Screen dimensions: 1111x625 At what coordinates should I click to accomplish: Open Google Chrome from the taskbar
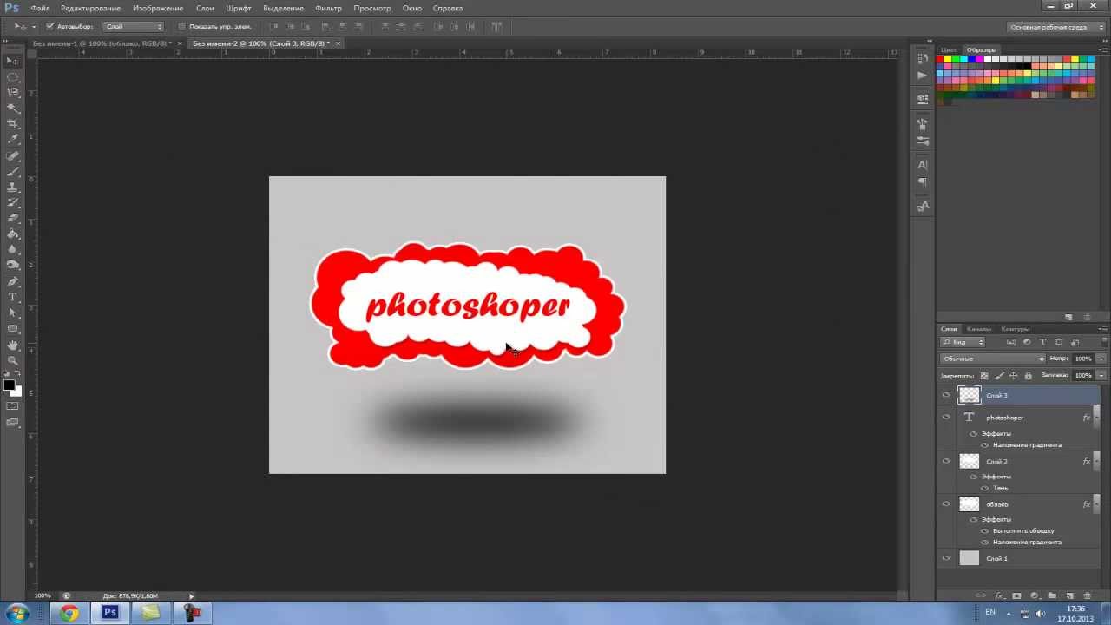(69, 613)
